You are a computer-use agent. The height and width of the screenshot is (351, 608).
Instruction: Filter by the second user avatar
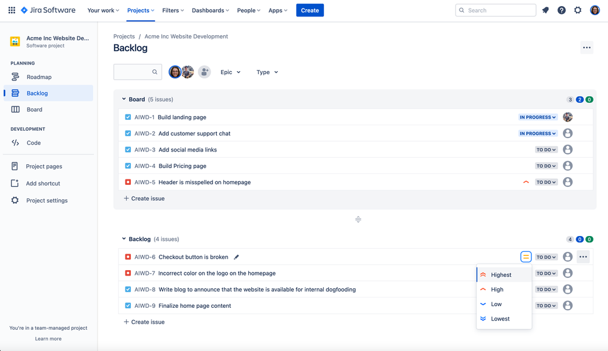(x=188, y=72)
